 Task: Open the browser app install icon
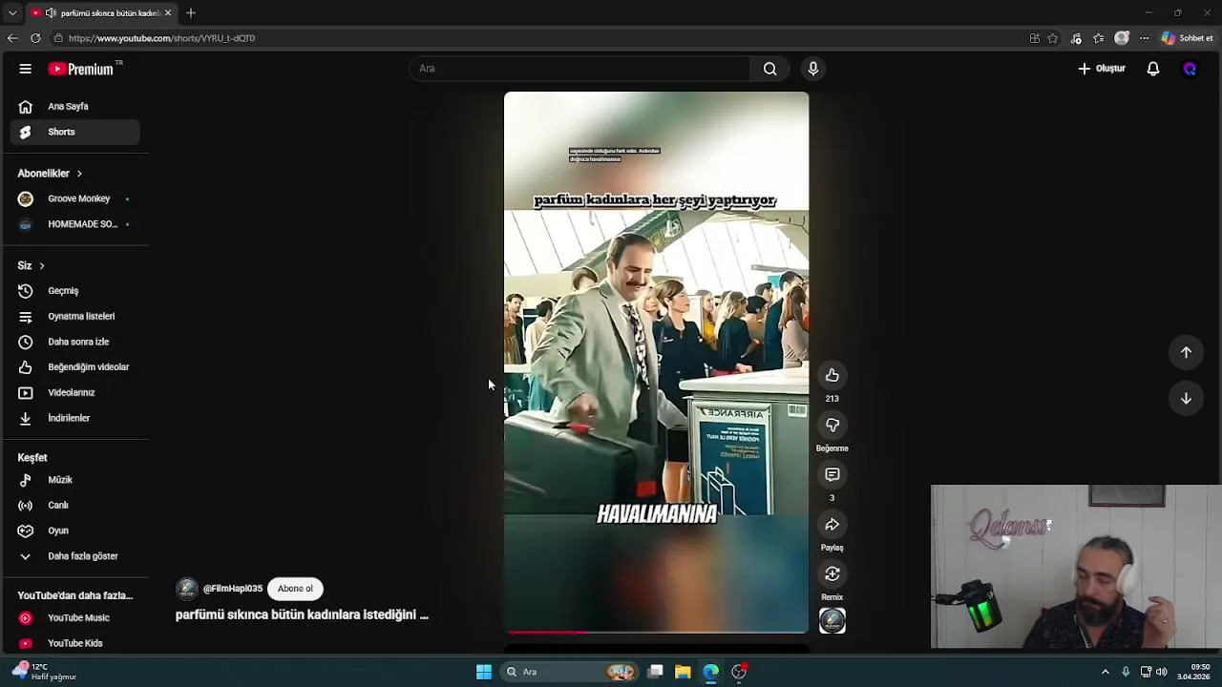click(1035, 38)
